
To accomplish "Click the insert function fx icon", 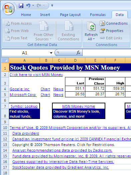I will click(x=78, y=53).
